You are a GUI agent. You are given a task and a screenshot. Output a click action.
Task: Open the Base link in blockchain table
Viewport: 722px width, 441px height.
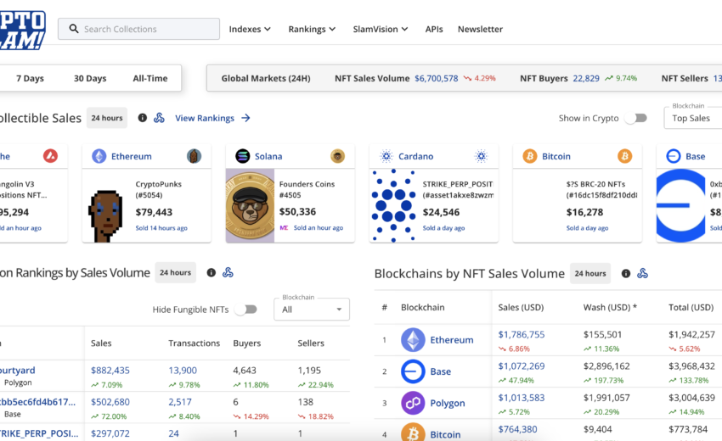tap(441, 371)
